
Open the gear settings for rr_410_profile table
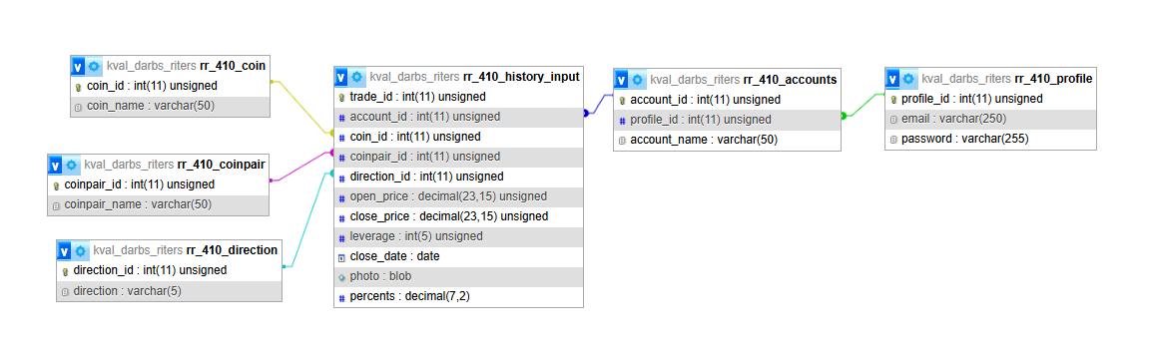pyautogui.click(x=908, y=79)
